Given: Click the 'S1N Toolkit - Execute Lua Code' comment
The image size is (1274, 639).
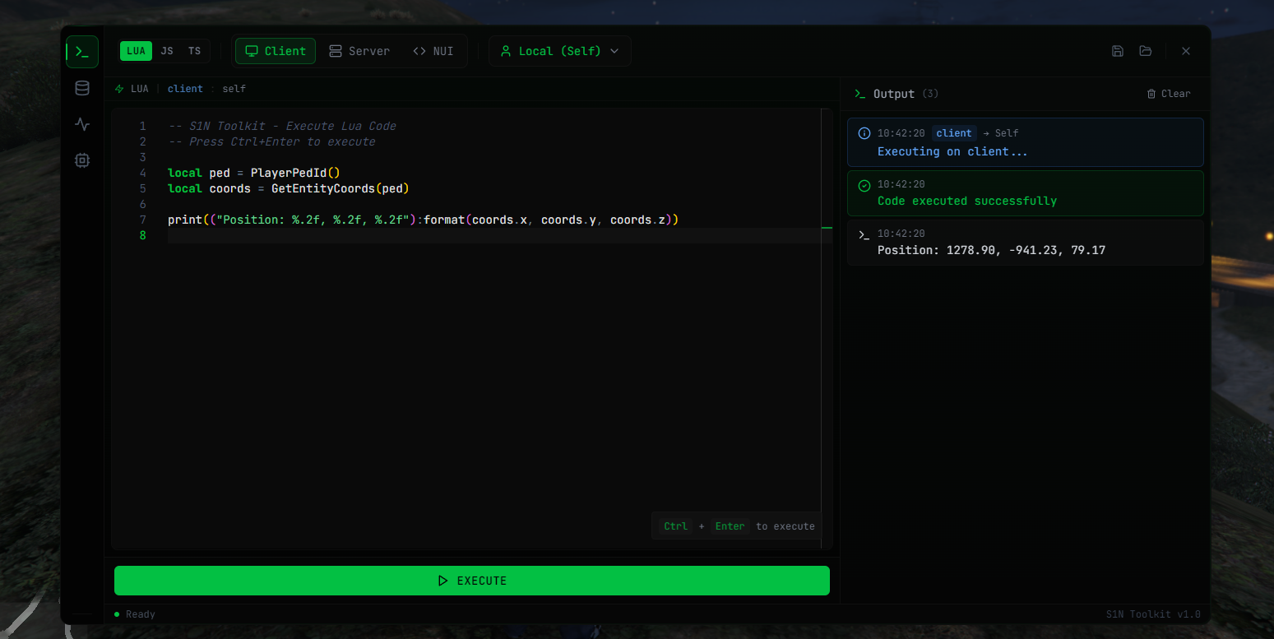Looking at the screenshot, I should pos(282,126).
